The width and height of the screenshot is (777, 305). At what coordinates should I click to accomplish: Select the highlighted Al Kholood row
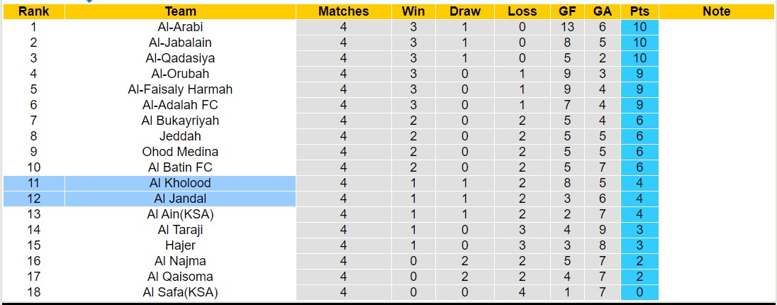180,183
